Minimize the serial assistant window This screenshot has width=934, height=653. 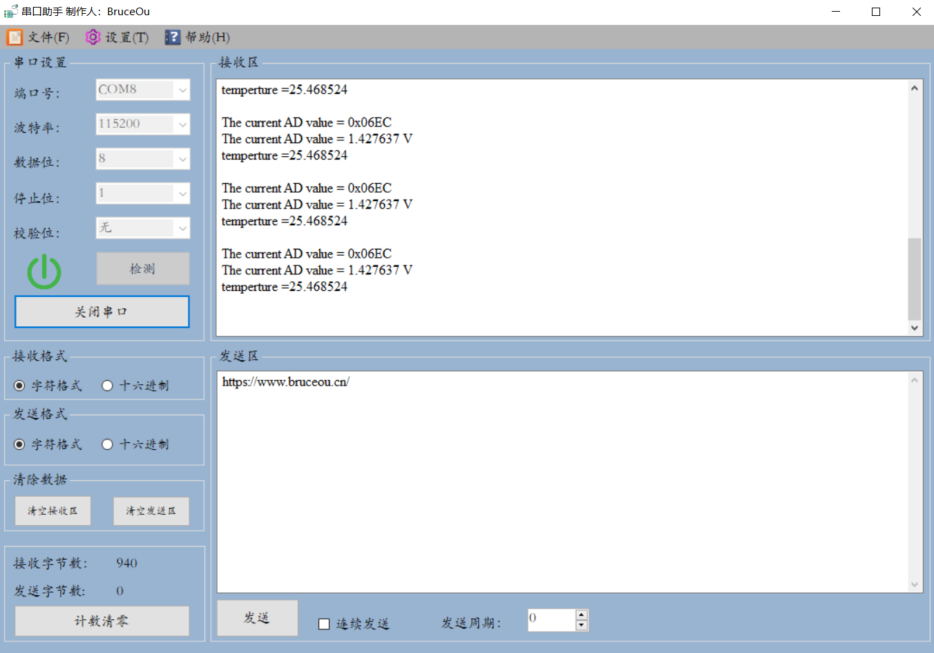pyautogui.click(x=837, y=12)
